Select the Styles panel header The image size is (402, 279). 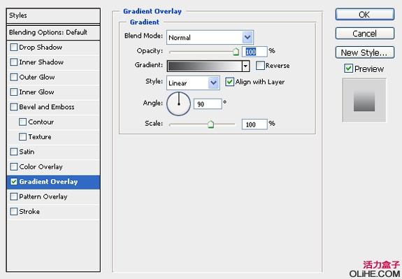point(53,15)
